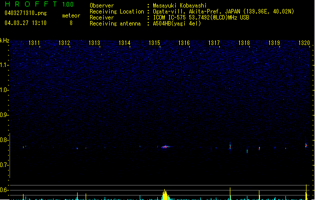Click the 1319 time axis marker
Image resolution: width=315 pixels, height=200 pixels.
click(274, 43)
